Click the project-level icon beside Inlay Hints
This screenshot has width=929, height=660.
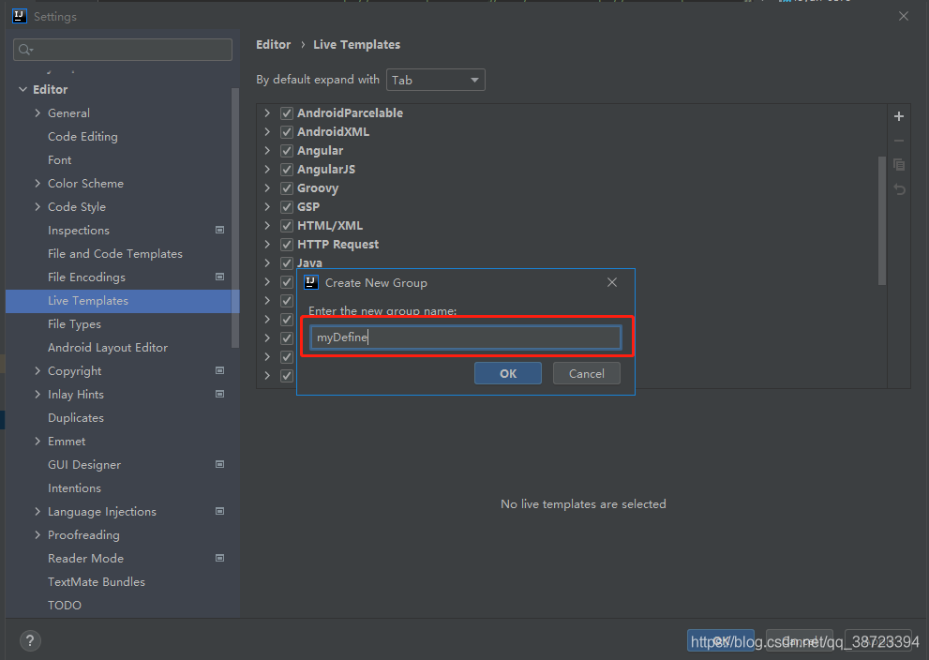click(219, 394)
